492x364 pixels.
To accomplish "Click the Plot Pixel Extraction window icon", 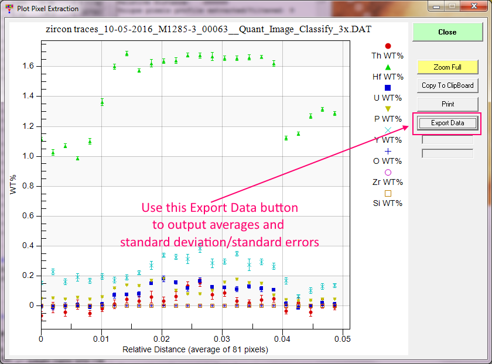I will point(8,8).
